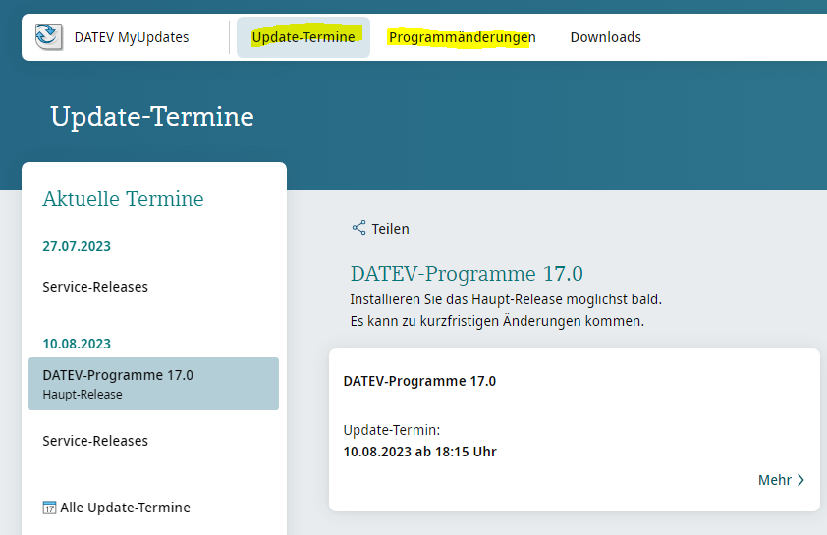Open the Update-Termine tab
Image resolution: width=827 pixels, height=535 pixels.
303,37
